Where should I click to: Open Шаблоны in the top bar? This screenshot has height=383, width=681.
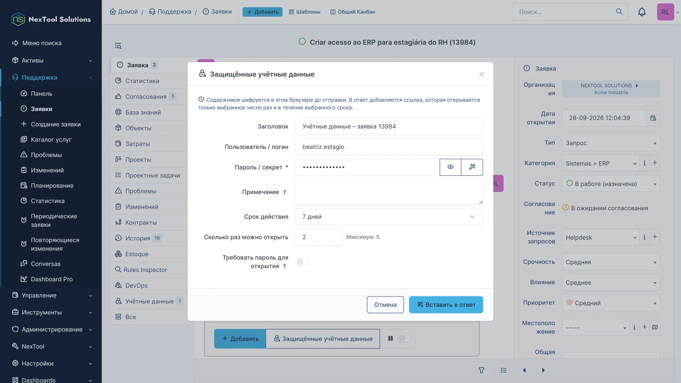(304, 12)
